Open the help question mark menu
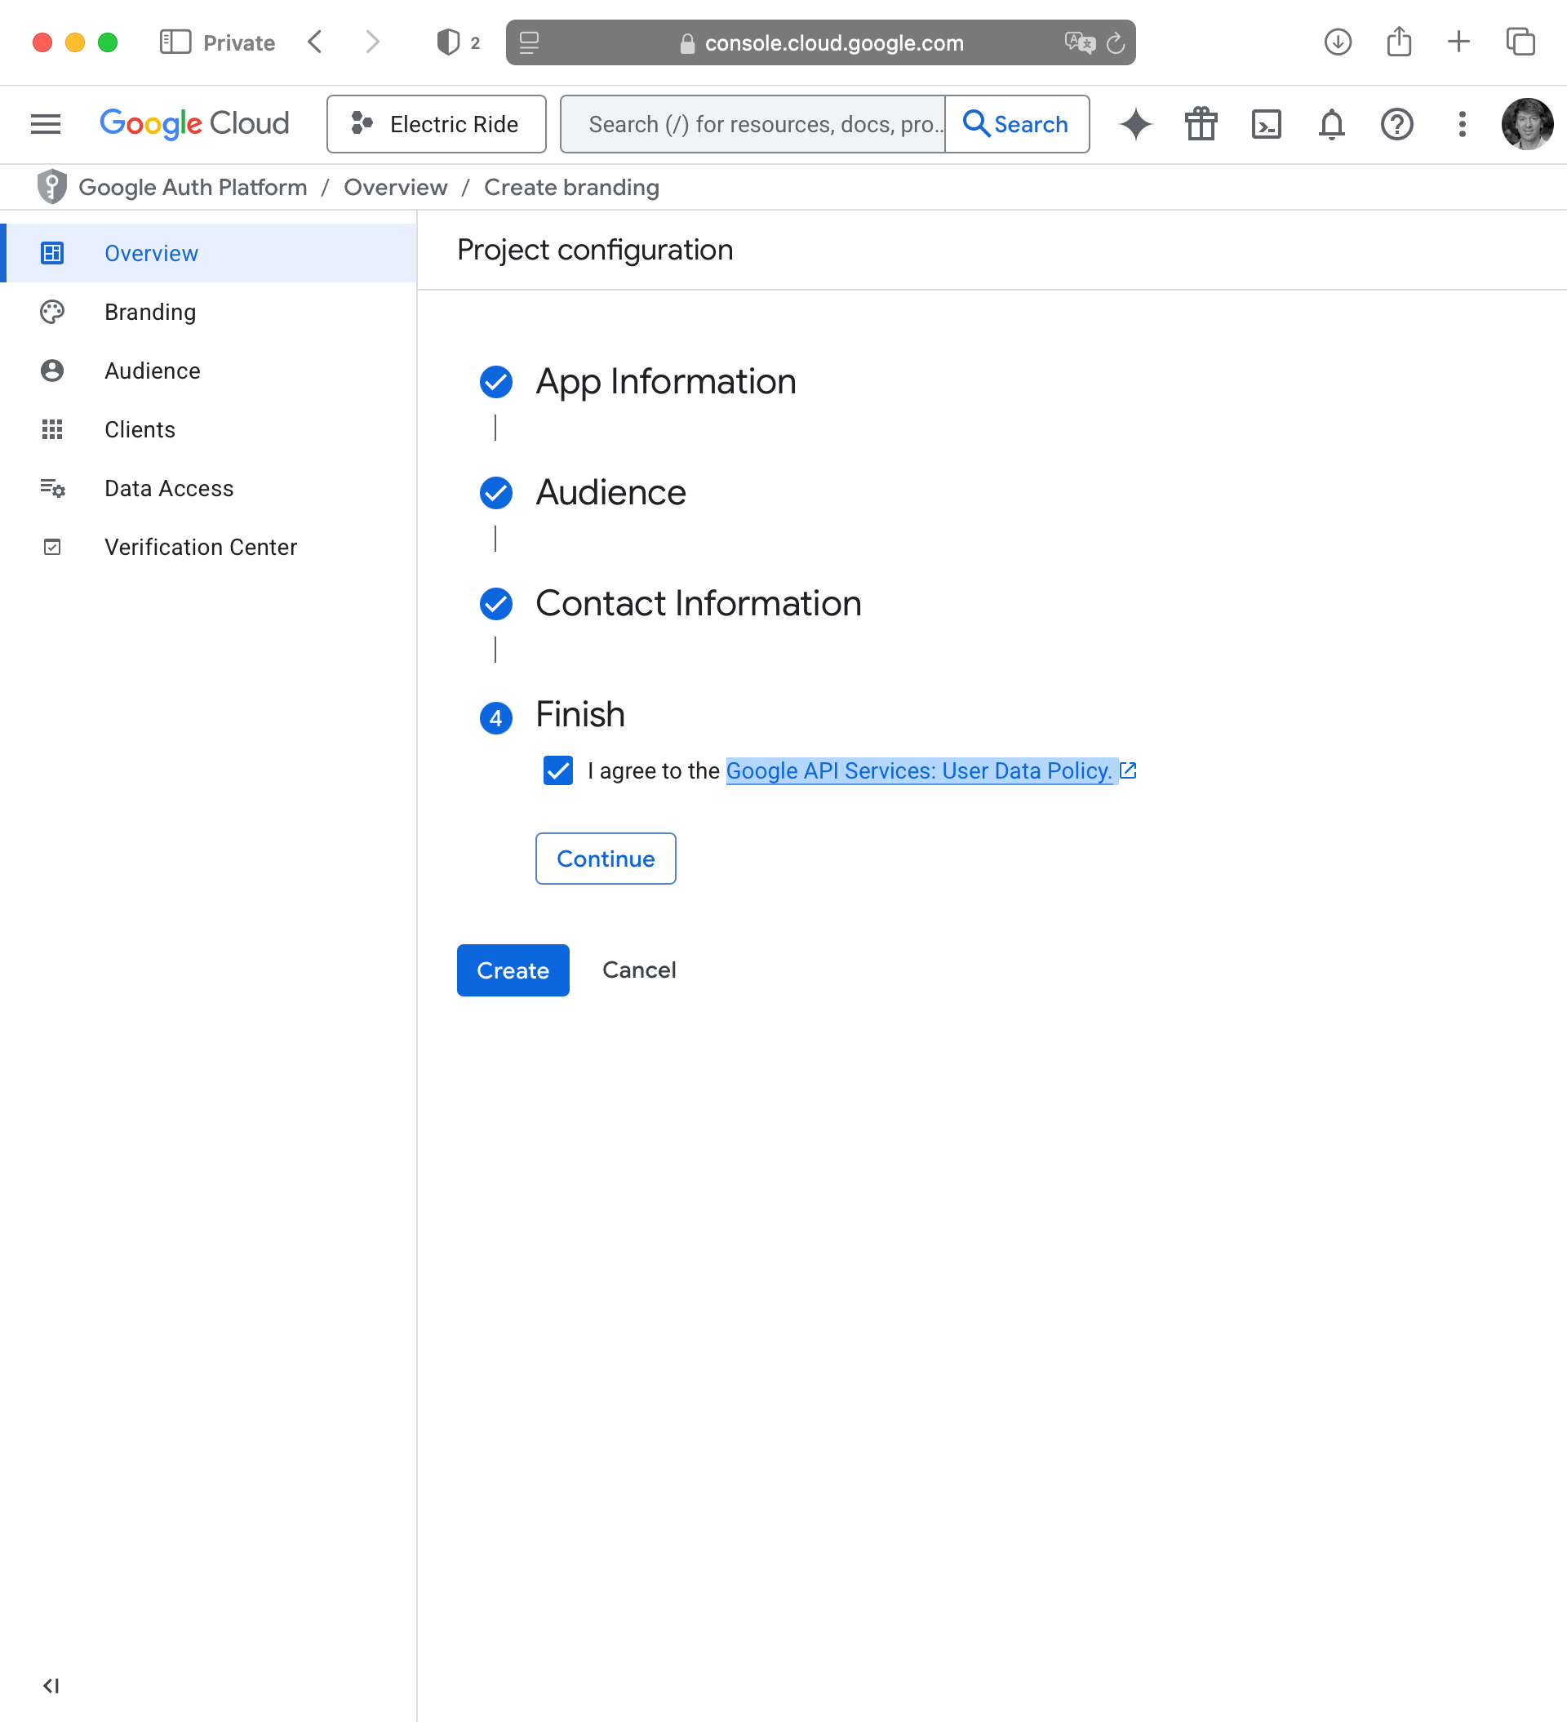 (x=1396, y=125)
